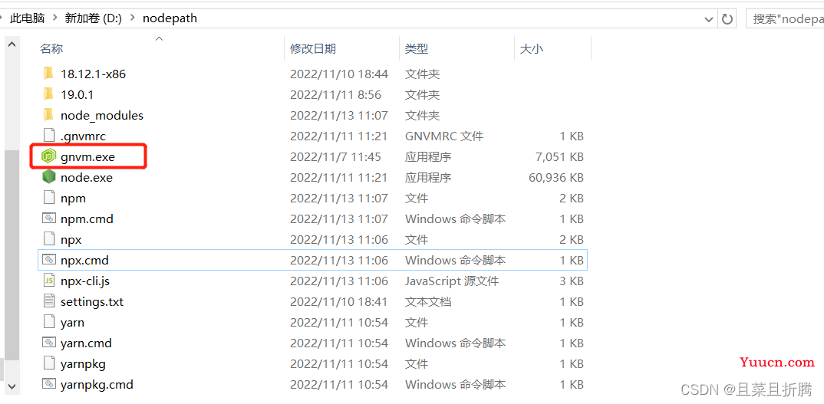Click the npx-cli.js JavaScript file icon

[x=49, y=281]
